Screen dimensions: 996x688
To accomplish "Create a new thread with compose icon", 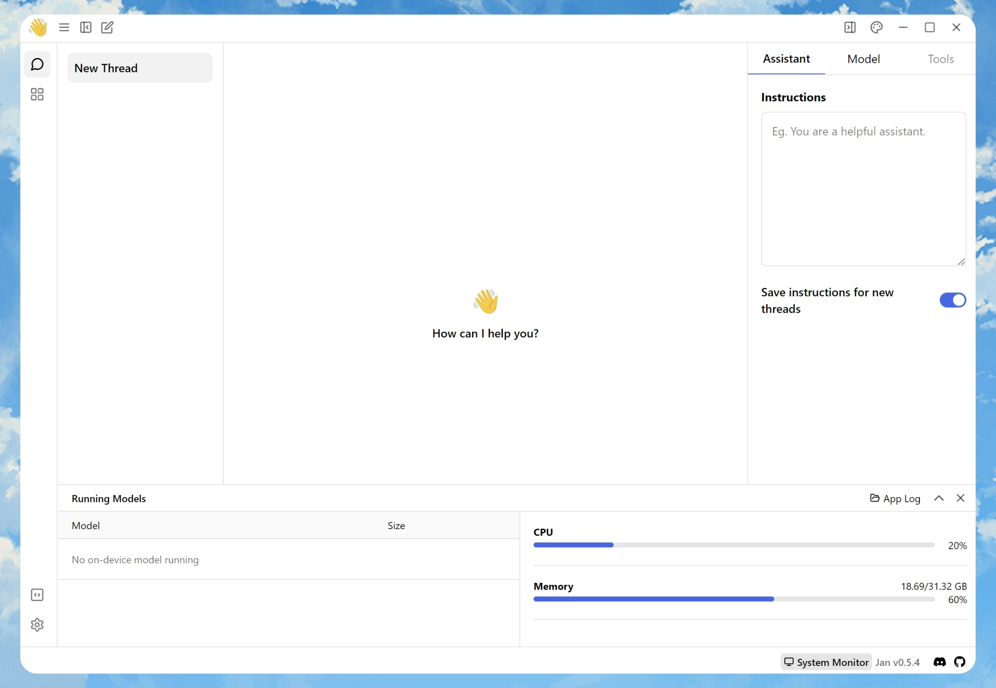I will point(107,28).
